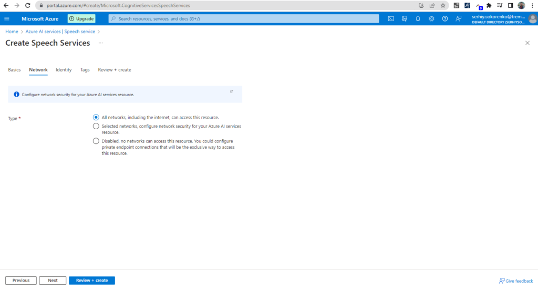538x291 pixels.
Task: Click the Create Speech Services heading
Action: coord(48,43)
